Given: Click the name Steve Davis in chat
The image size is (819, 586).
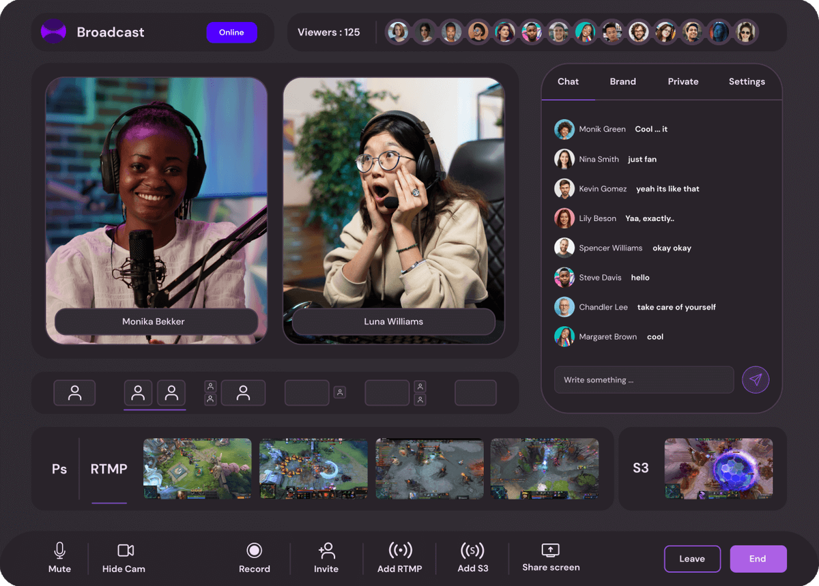Looking at the screenshot, I should coord(600,278).
